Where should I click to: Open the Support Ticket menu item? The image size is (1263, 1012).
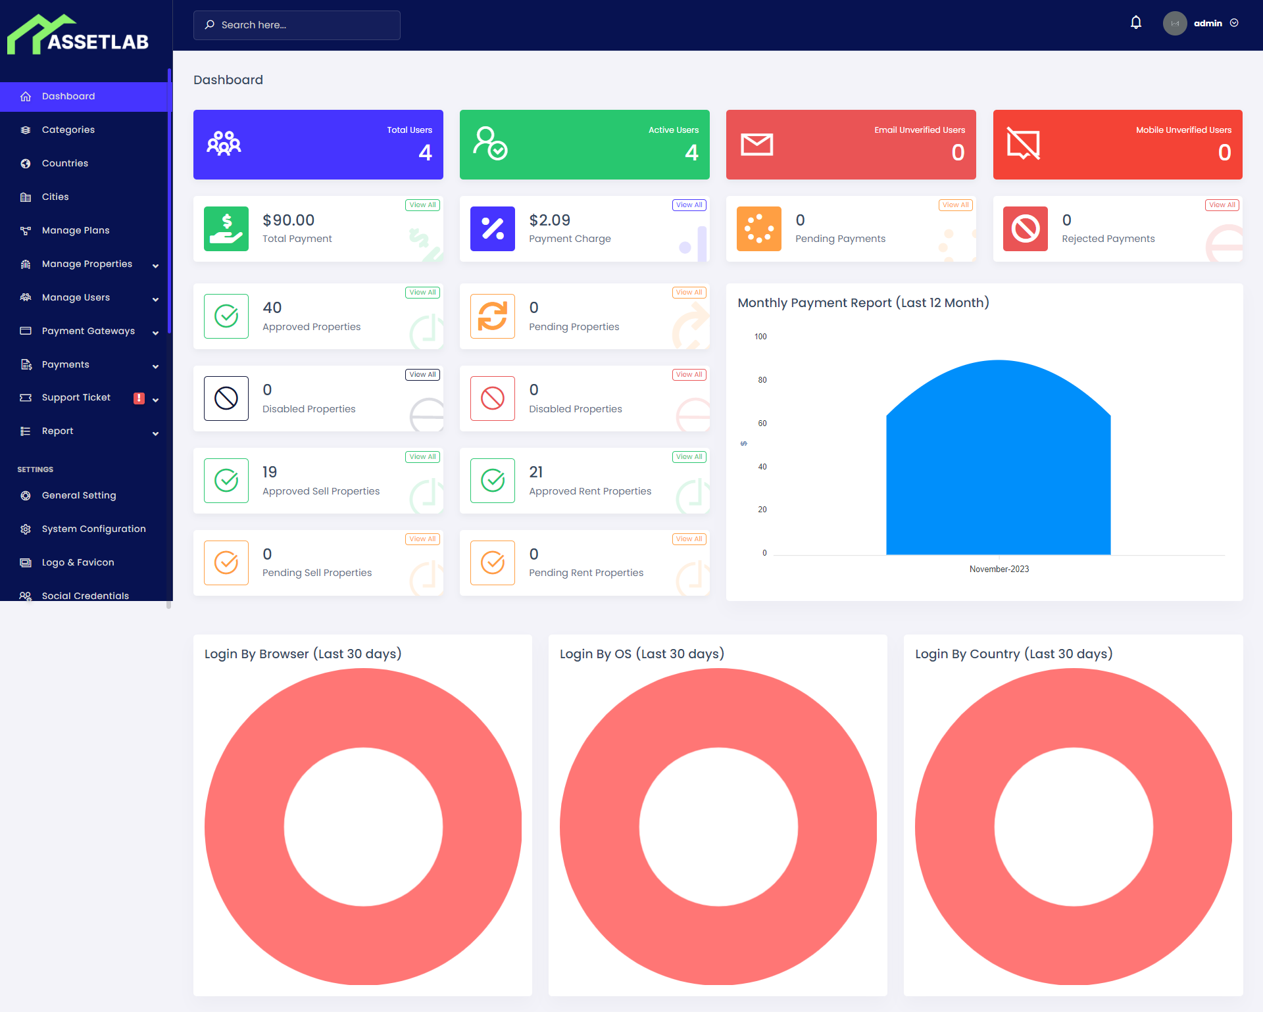pos(76,397)
